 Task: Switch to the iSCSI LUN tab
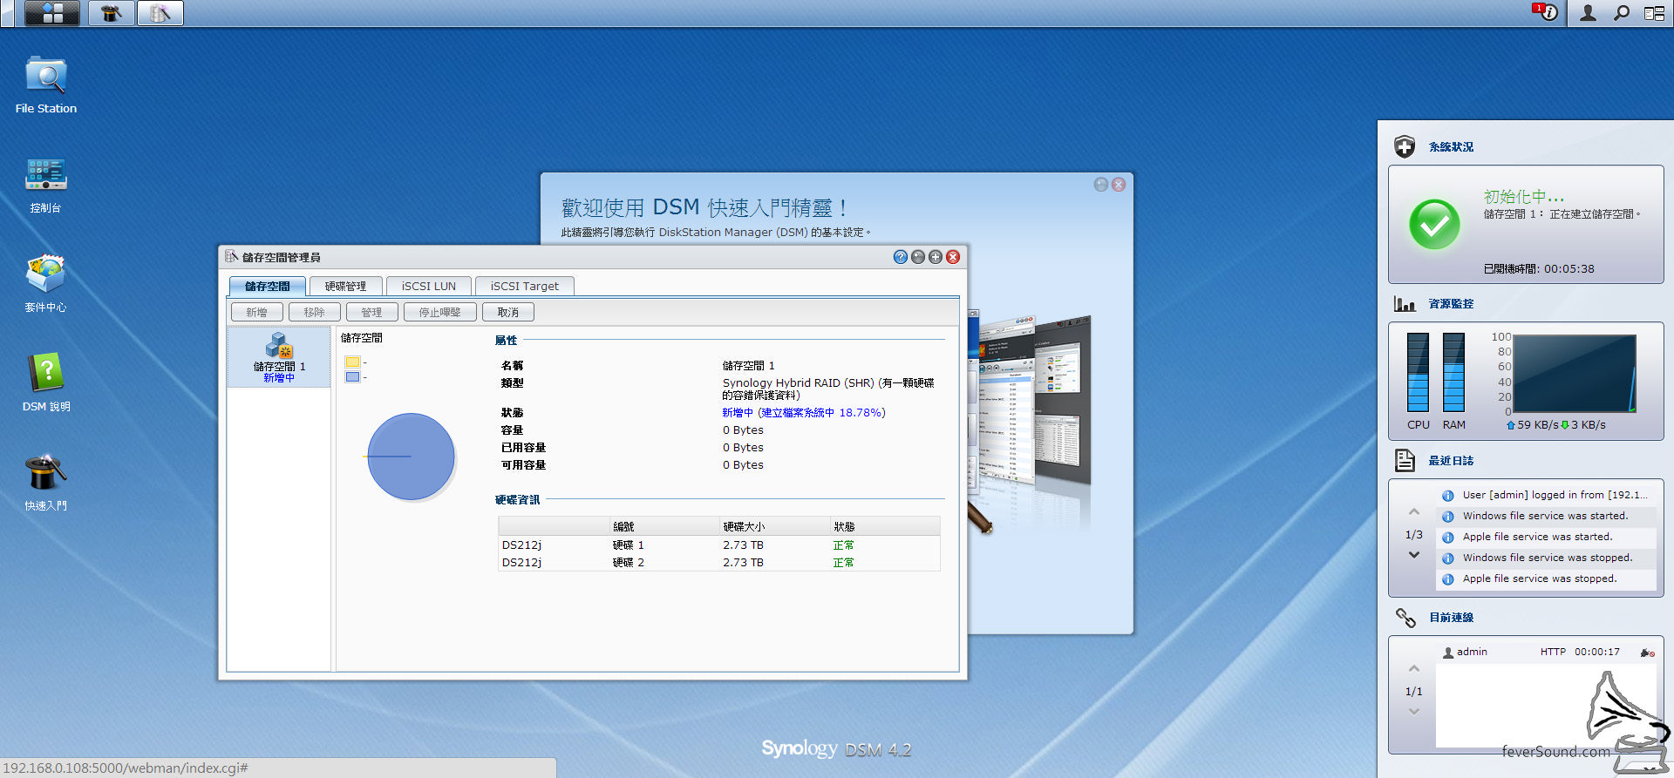(x=429, y=286)
